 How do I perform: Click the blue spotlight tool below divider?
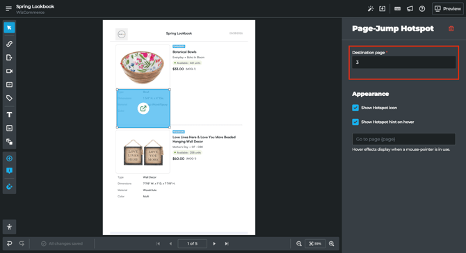point(10,187)
